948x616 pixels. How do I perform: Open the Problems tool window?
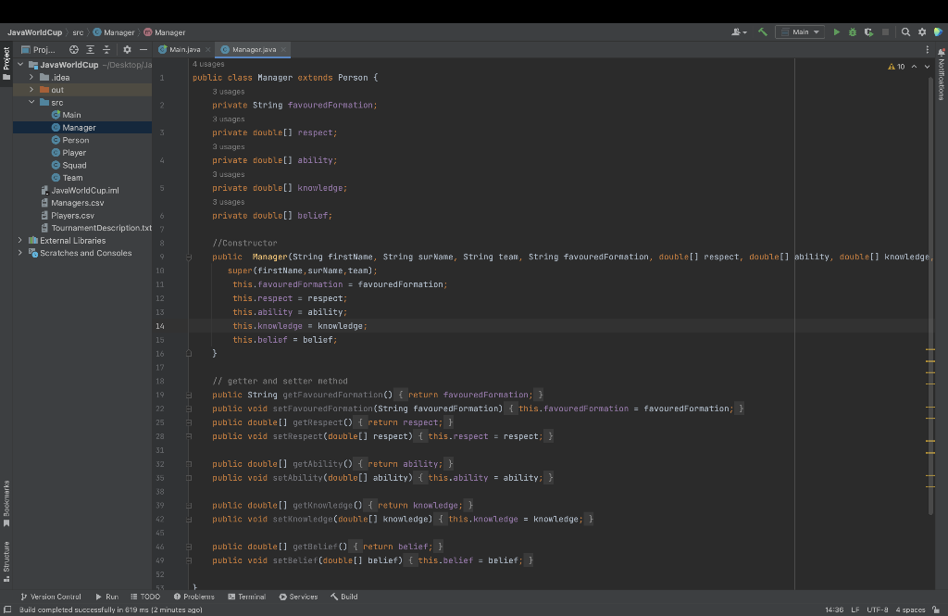point(194,597)
